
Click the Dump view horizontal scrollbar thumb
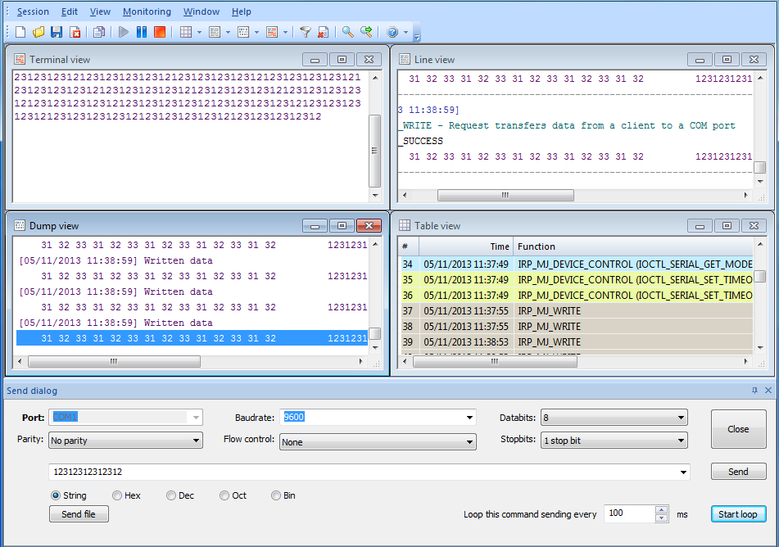click(x=113, y=361)
